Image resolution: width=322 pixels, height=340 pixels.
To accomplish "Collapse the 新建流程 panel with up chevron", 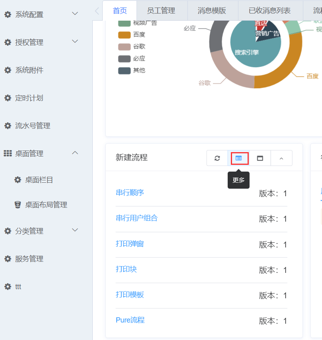I will point(281,158).
